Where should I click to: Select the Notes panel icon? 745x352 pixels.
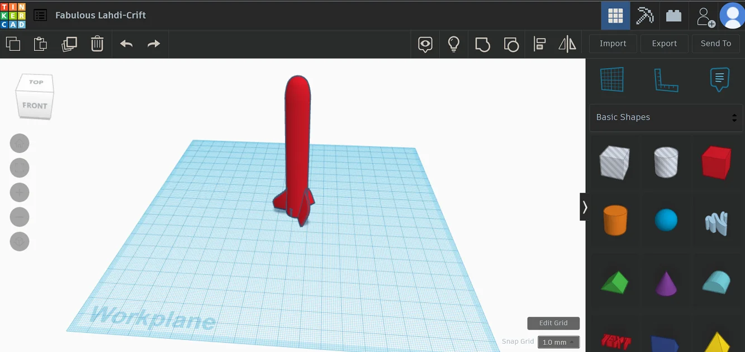point(720,80)
